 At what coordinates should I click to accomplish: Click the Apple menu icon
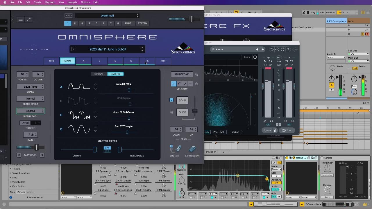(x=5, y=2)
